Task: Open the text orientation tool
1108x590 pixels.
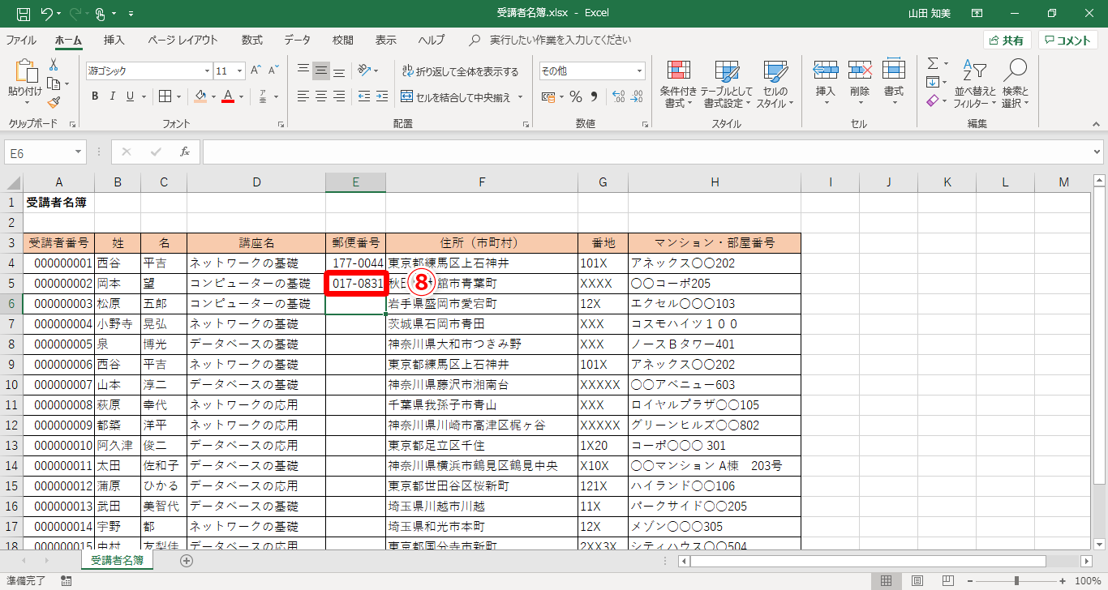Action: coord(364,71)
